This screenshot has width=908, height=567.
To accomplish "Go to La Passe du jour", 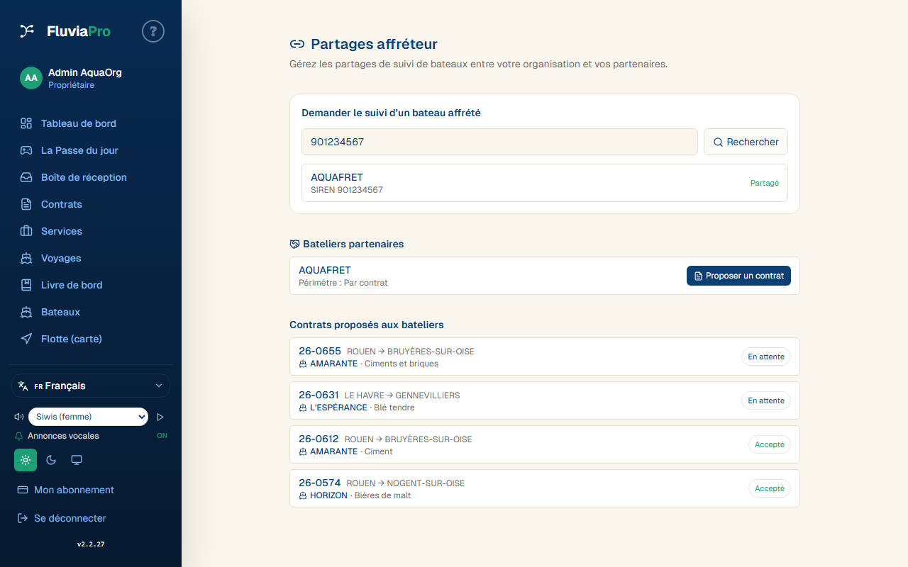I will tap(79, 150).
